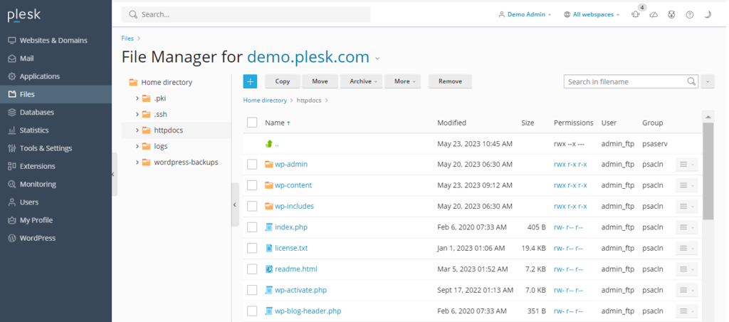Select the wp-content folder checkbox
This screenshot has width=729, height=322.
point(252,185)
